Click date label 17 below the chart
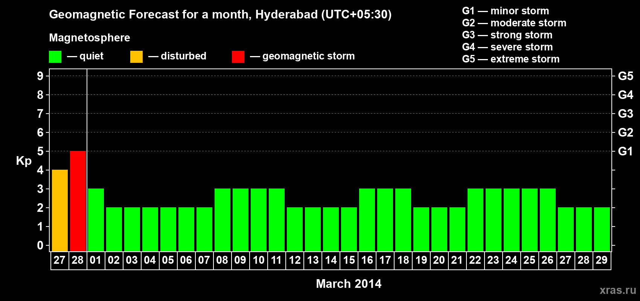Viewport: 640px width, 301px height. click(385, 260)
